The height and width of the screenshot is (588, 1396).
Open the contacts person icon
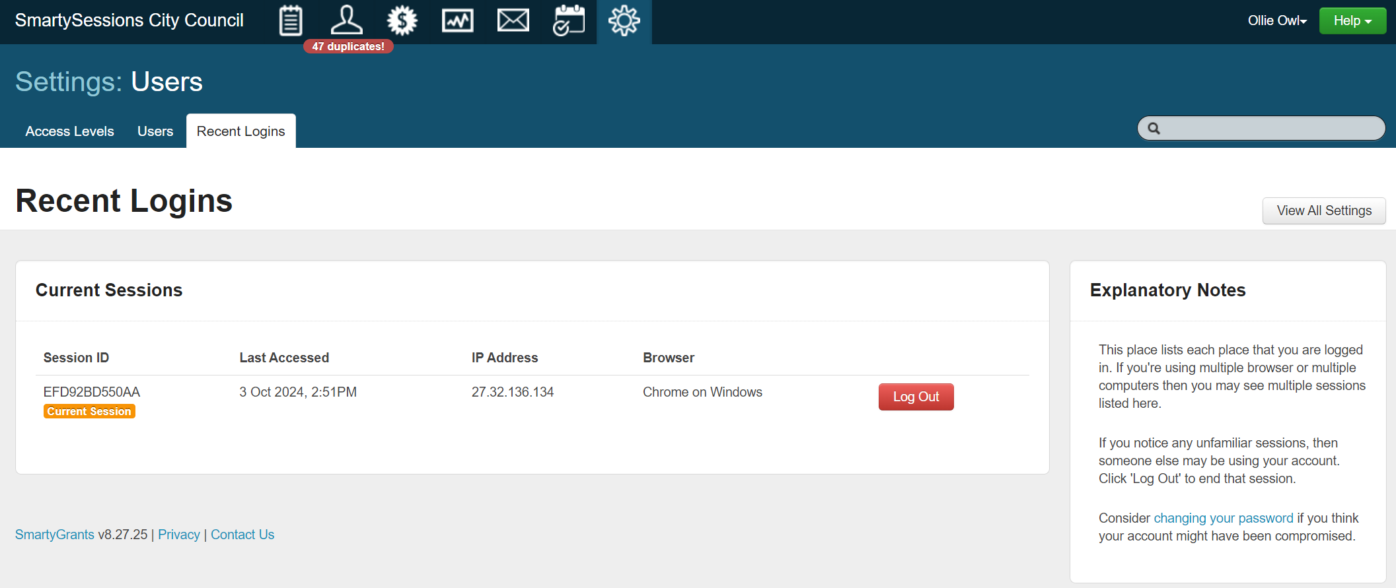[x=346, y=20]
